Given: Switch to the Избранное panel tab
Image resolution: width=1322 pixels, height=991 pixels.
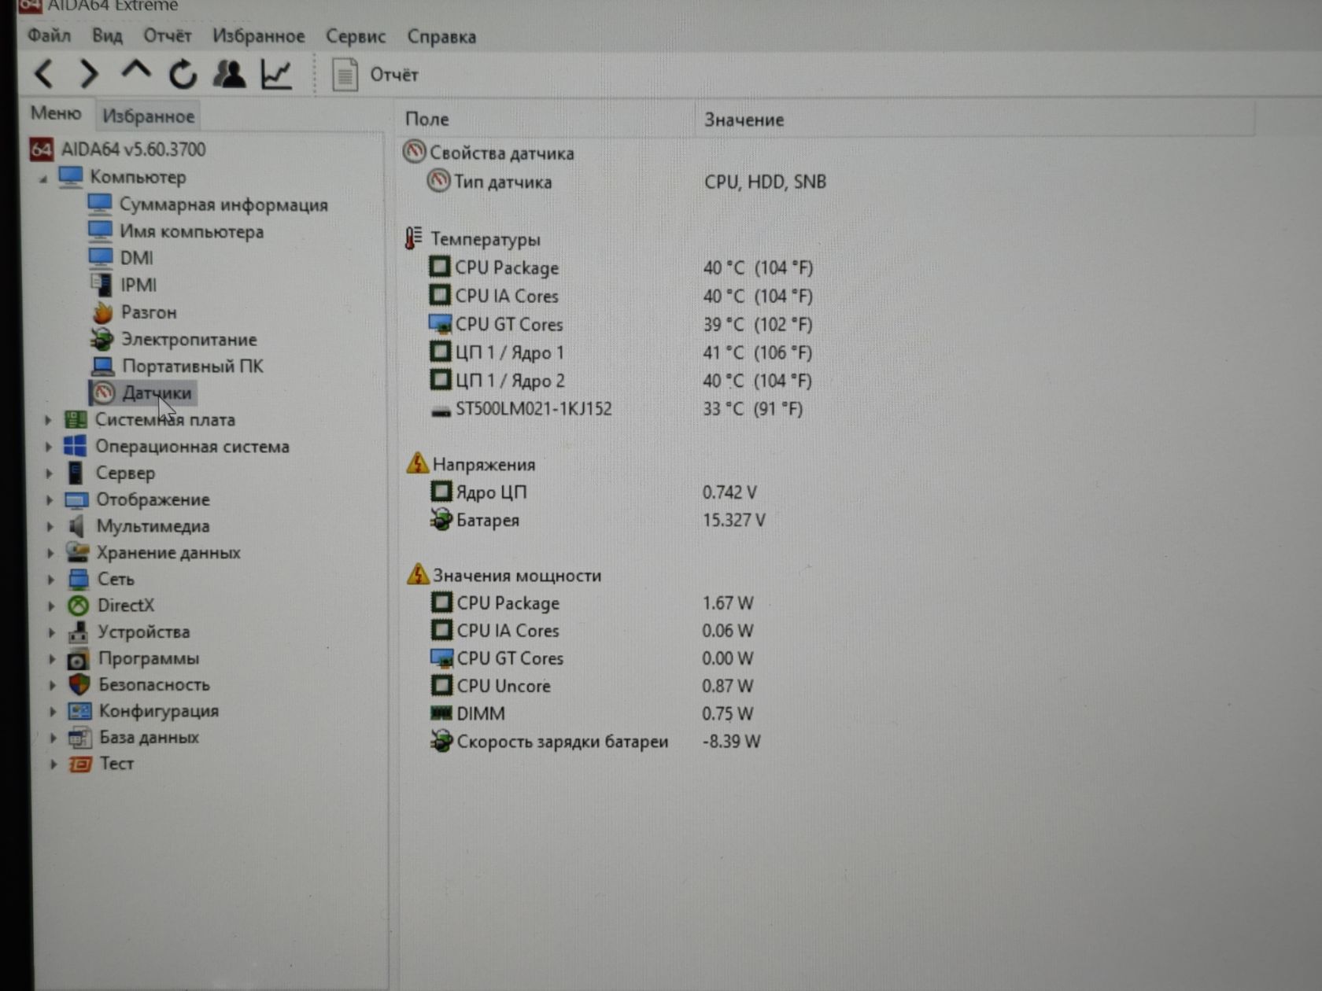Looking at the screenshot, I should click(x=148, y=116).
